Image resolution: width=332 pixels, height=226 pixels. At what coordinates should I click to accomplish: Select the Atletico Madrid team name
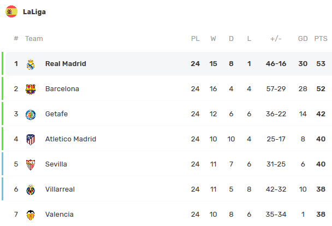coord(71,139)
